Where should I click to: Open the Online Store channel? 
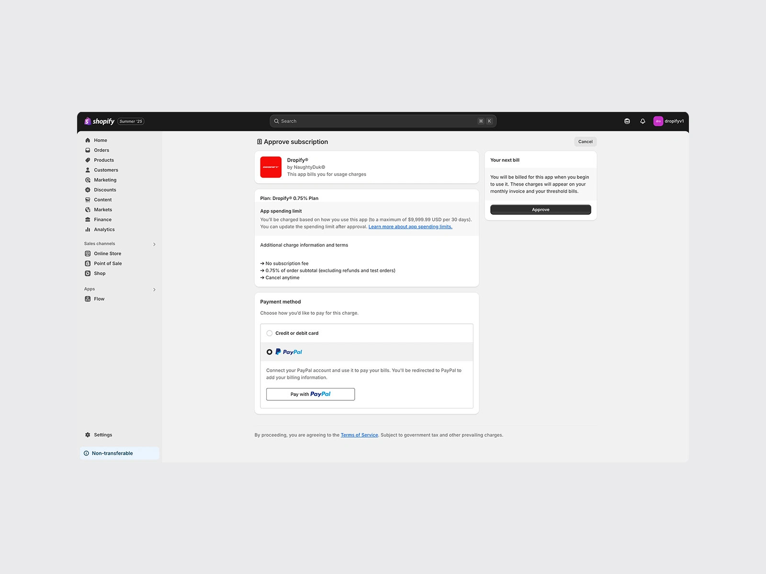(x=108, y=254)
